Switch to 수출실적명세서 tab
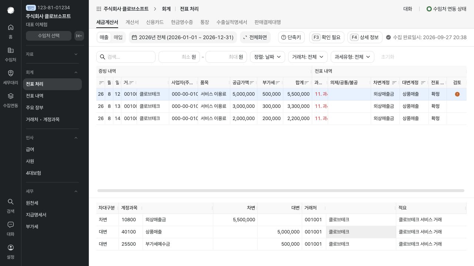Screen dimensions: 474x266 pos(232,22)
